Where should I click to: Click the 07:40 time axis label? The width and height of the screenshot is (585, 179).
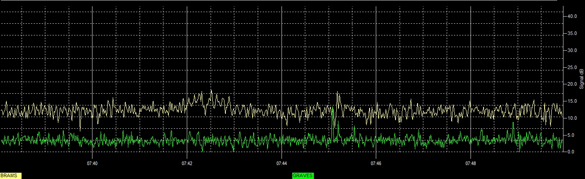(92, 164)
